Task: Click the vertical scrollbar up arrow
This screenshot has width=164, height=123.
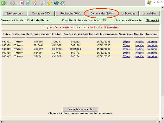Action: (x=163, y=8)
